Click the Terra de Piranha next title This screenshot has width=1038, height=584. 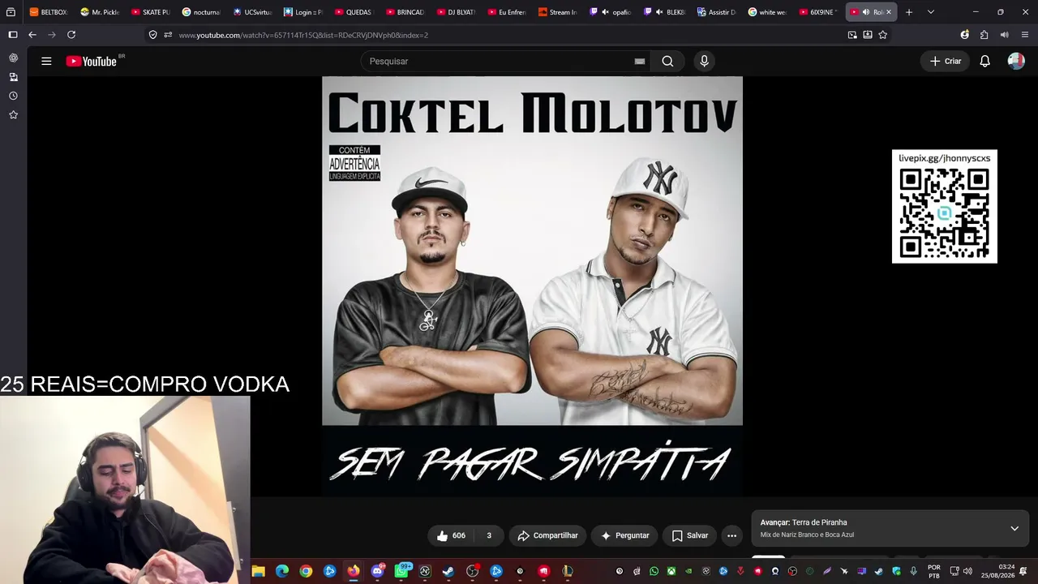[819, 522]
